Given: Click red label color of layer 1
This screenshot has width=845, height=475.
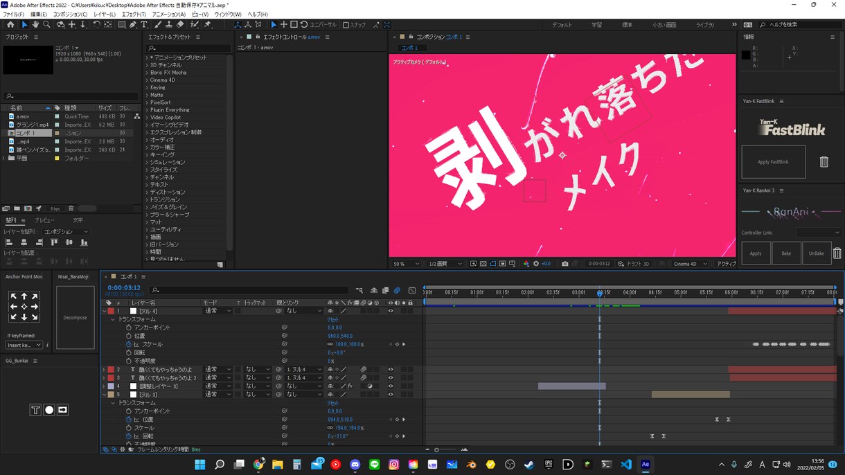Looking at the screenshot, I should [x=111, y=311].
